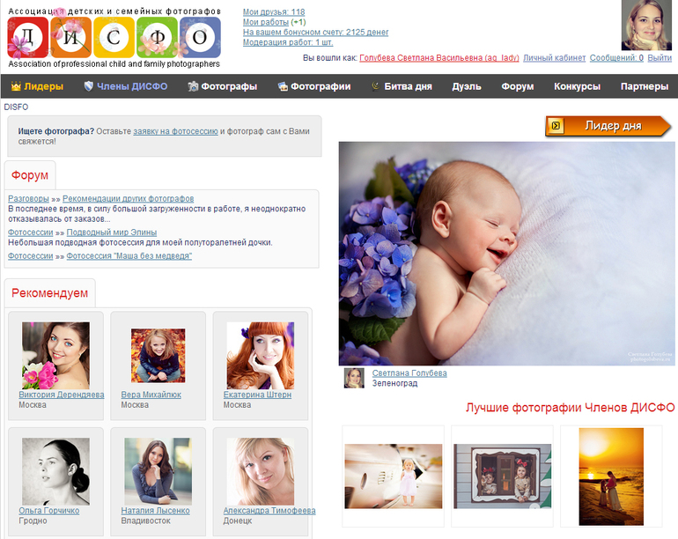Viewport: 678px width, 539px height.
Task: Open Фотосессия "Маша без медведя" topic
Action: coord(129,256)
